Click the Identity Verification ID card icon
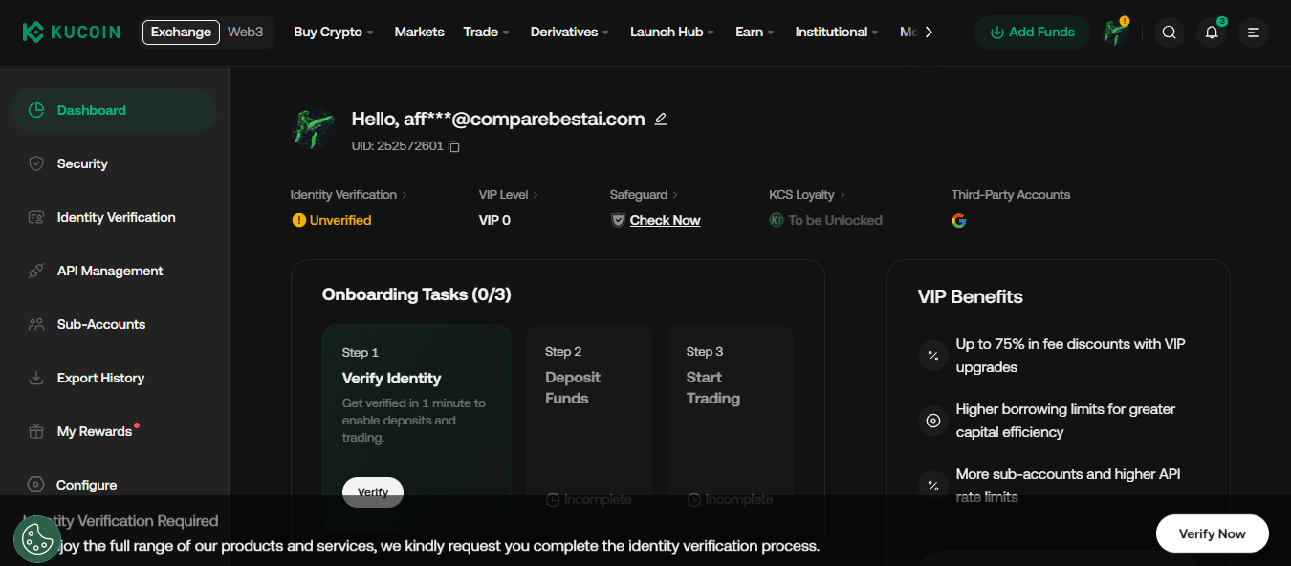 click(36, 217)
